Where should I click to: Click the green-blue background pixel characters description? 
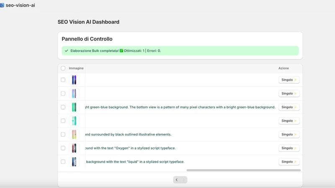pos(180,107)
